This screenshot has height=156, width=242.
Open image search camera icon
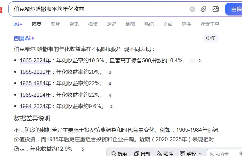[216, 9]
